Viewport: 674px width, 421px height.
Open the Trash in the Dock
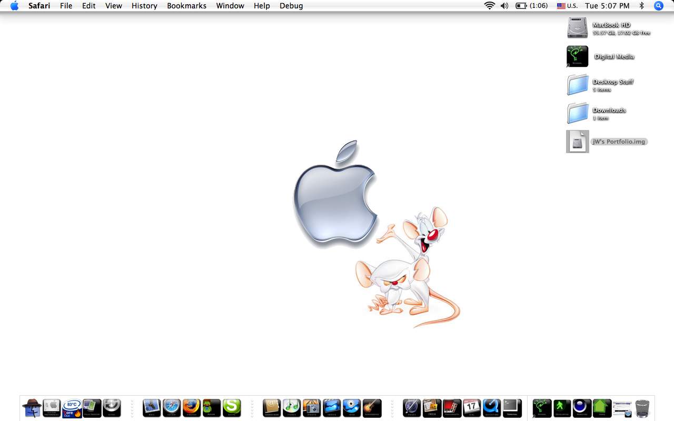coord(642,408)
